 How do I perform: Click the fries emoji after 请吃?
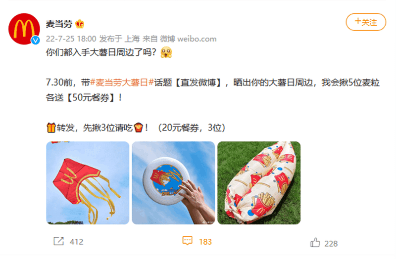pos(139,128)
